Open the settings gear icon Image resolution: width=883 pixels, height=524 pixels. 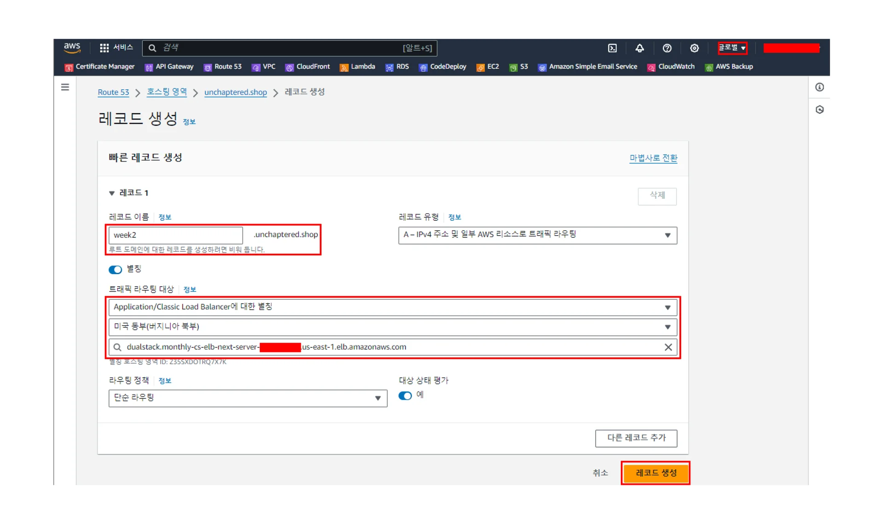(x=694, y=48)
